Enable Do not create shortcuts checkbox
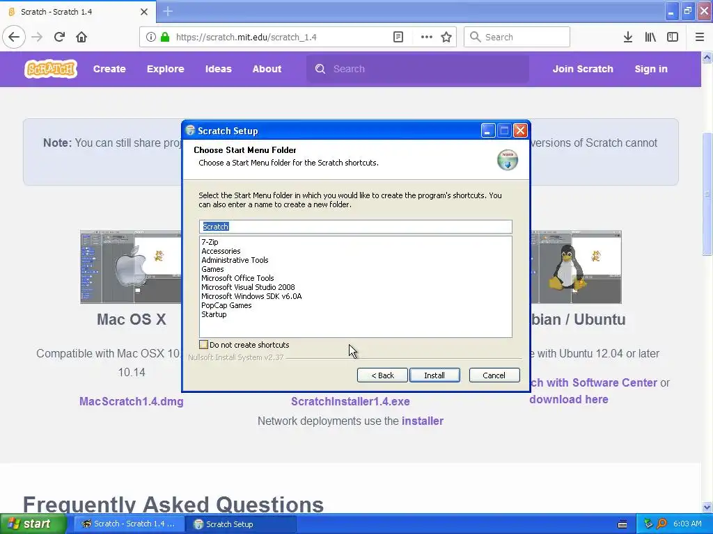Screen dimensions: 713x534 tap(204, 345)
